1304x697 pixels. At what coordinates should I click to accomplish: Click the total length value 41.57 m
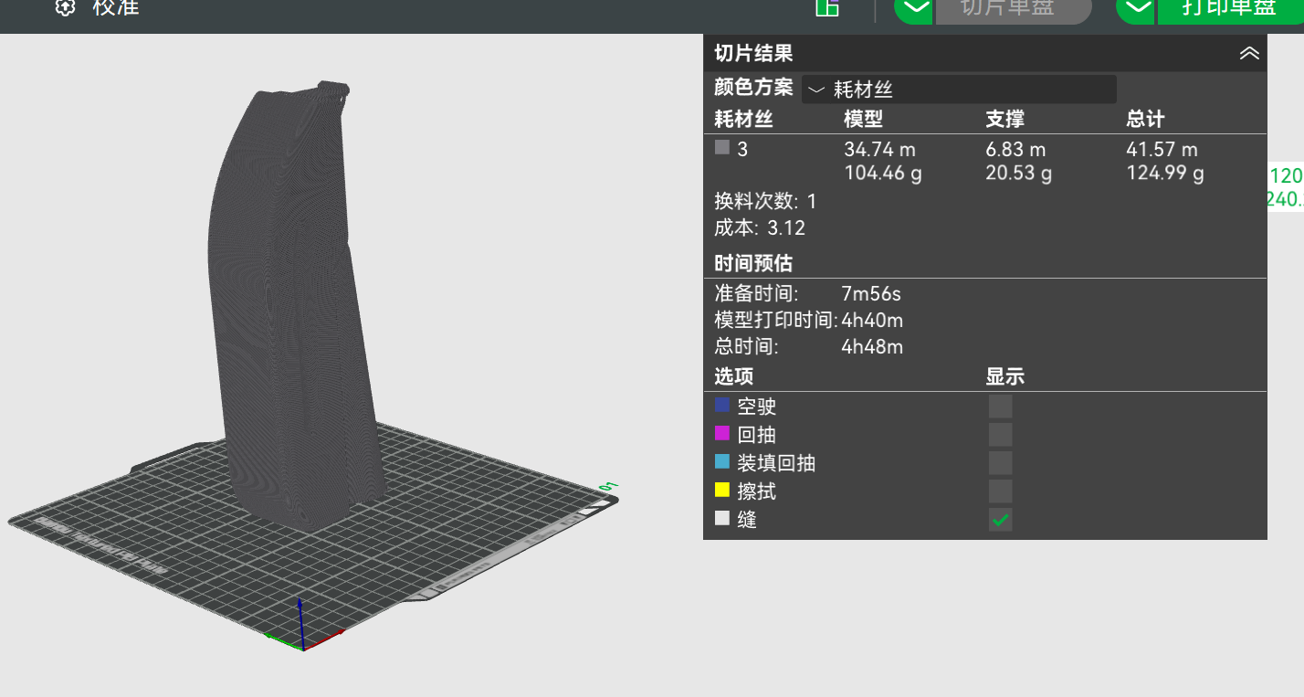click(1162, 150)
